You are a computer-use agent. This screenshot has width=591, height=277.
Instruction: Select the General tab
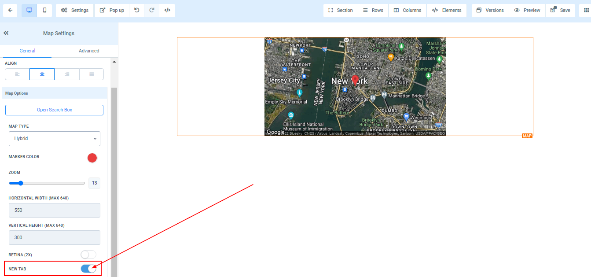click(x=27, y=51)
